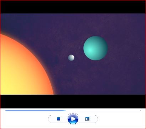Viewport: 146px width, 129px height.
Task: Open video in external player arrow icon
Action: 87,119
